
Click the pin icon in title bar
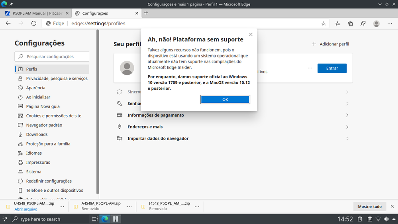(11, 4)
